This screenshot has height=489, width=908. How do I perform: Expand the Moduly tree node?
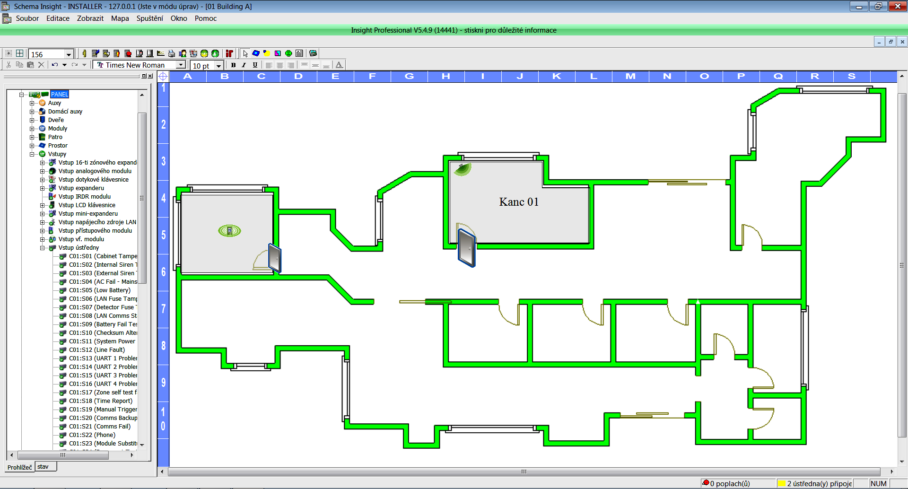point(32,128)
